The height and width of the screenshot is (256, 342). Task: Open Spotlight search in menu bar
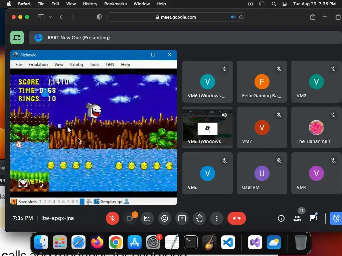click(x=274, y=4)
